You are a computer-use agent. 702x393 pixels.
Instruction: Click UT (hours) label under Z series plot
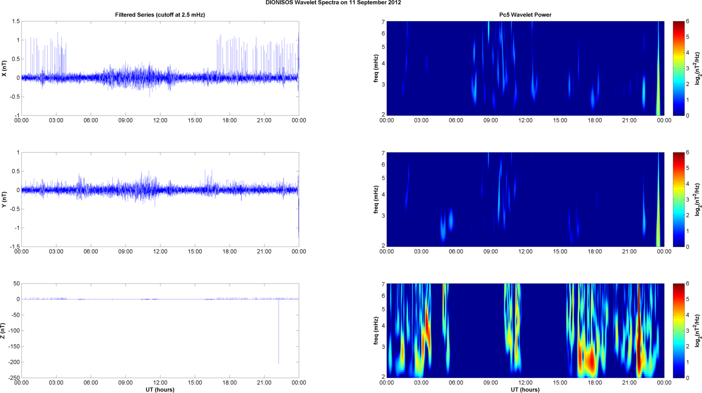(160, 390)
